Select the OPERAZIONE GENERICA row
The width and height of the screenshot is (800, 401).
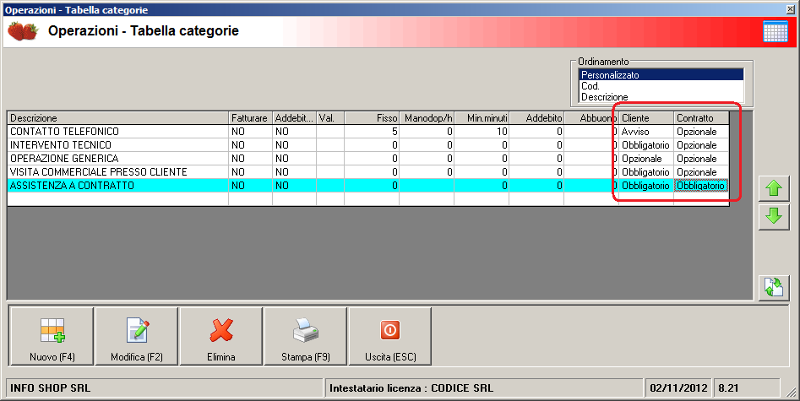click(367, 159)
